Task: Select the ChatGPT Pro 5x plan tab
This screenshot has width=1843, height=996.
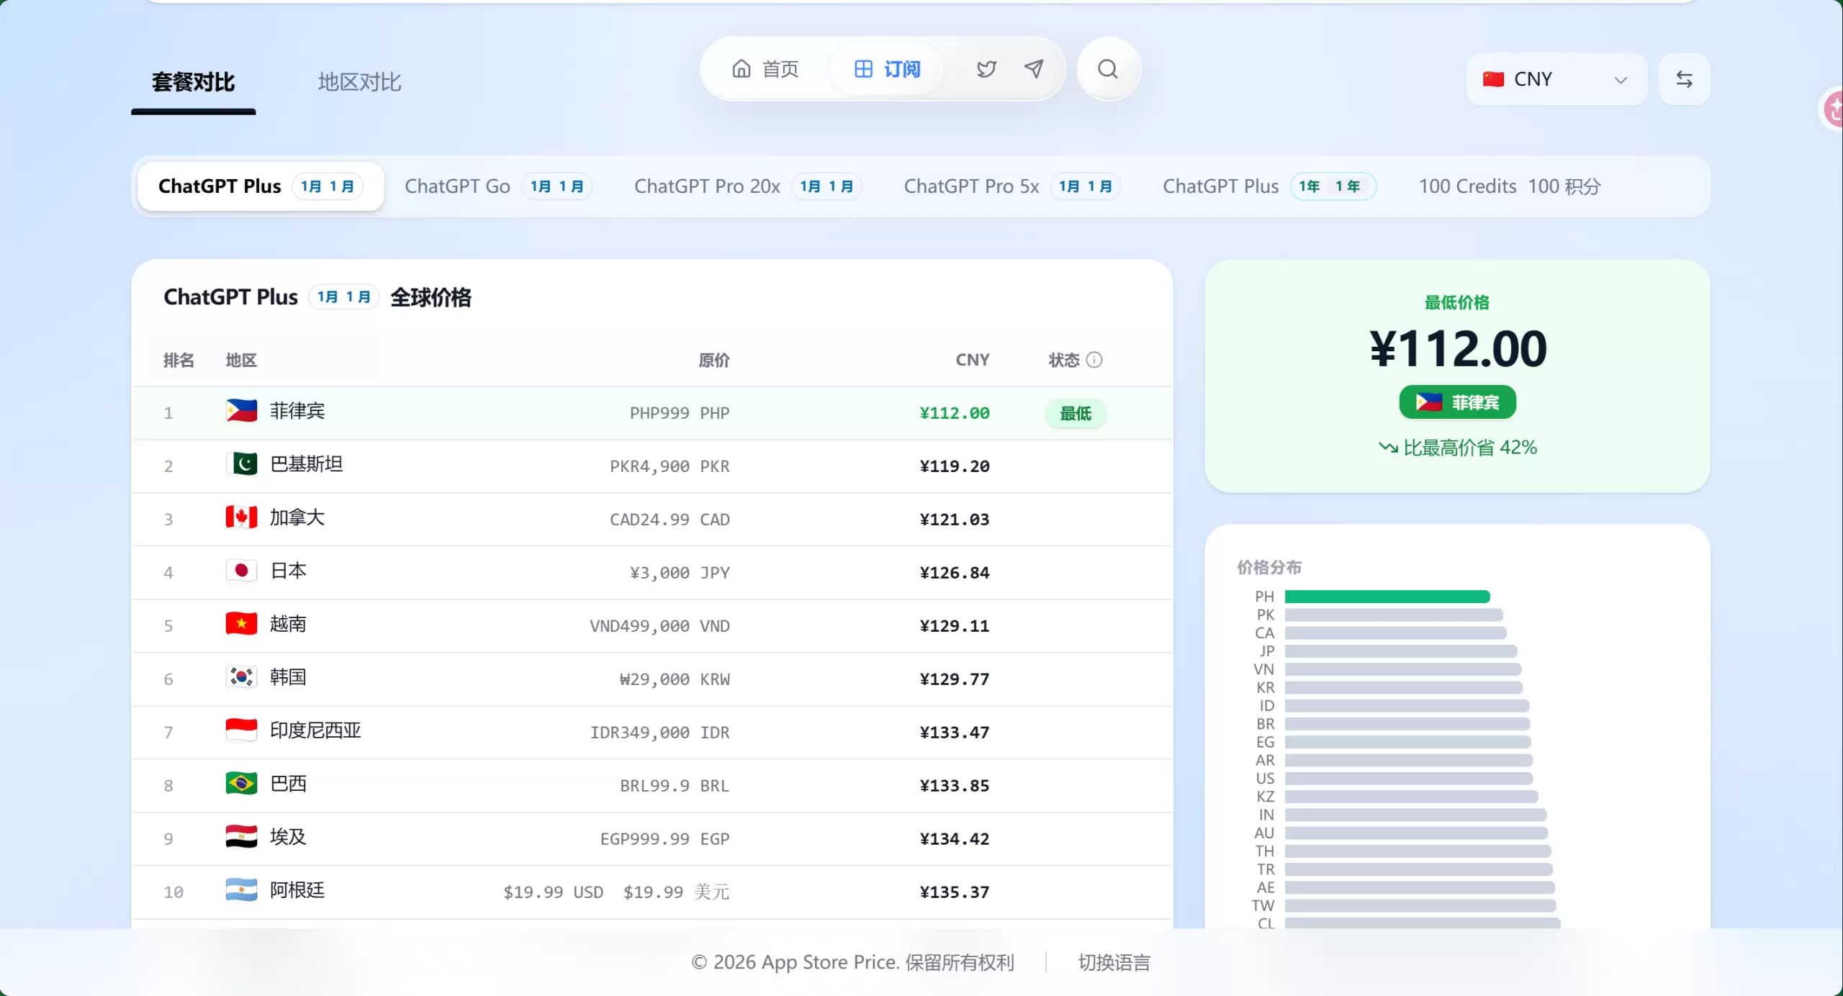Action: pyautogui.click(x=1011, y=186)
